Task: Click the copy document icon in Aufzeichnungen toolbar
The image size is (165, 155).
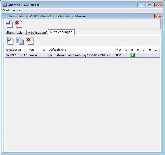Action: point(20,41)
